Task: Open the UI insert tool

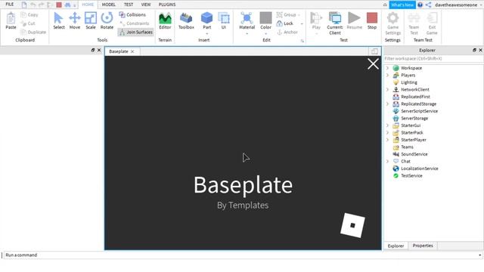Action: pos(224,20)
